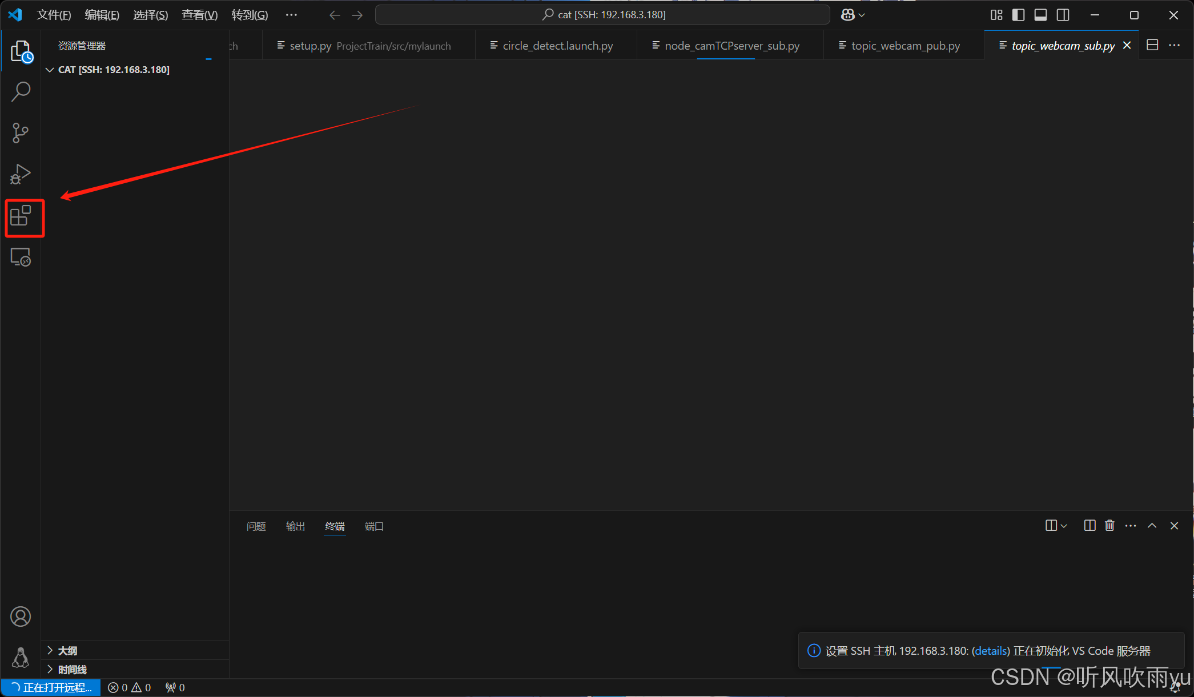Toggle the primary side bar layout button
This screenshot has width=1194, height=697.
point(1018,15)
